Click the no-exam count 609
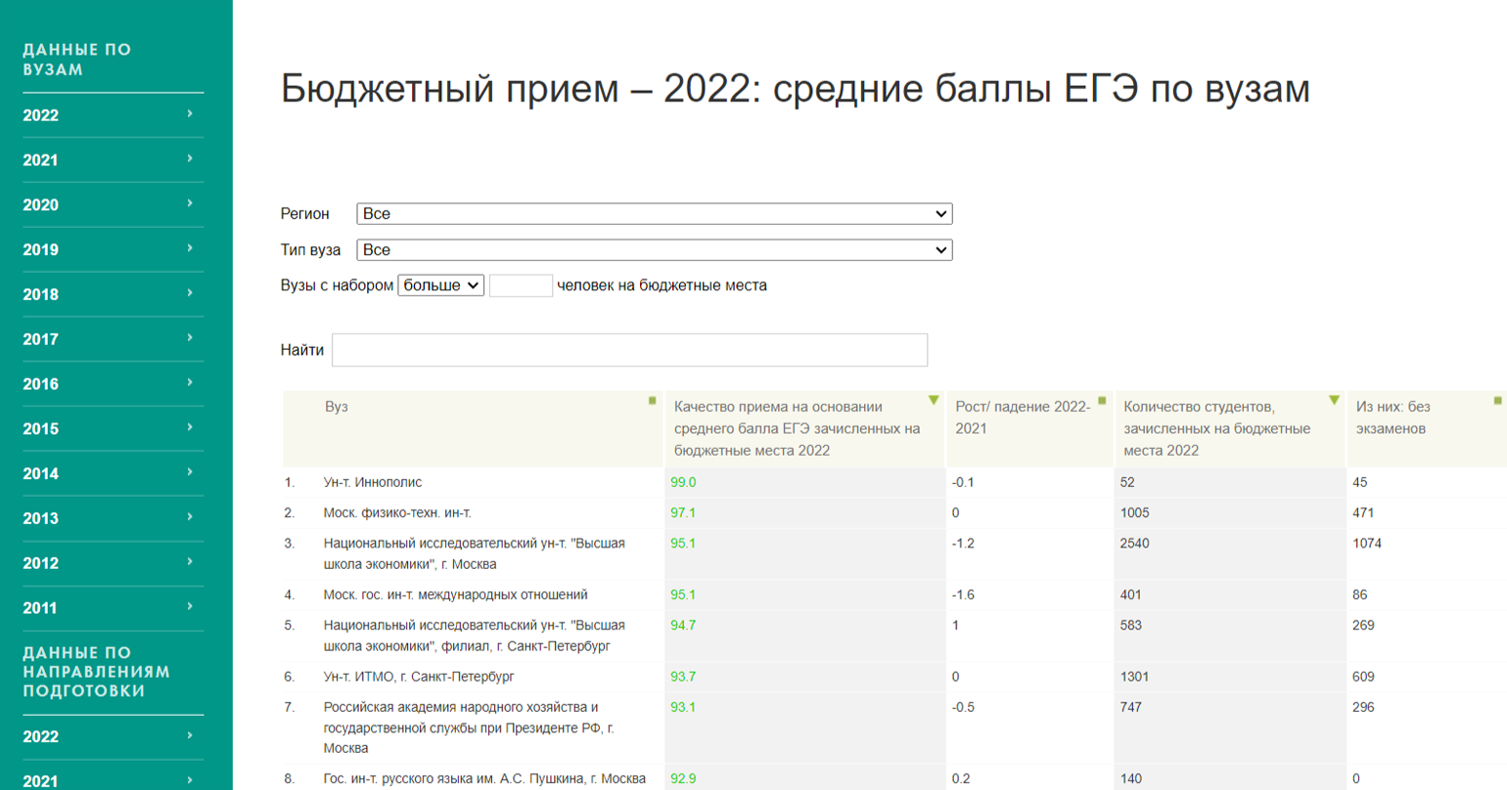The height and width of the screenshot is (790, 1507). [x=1363, y=678]
